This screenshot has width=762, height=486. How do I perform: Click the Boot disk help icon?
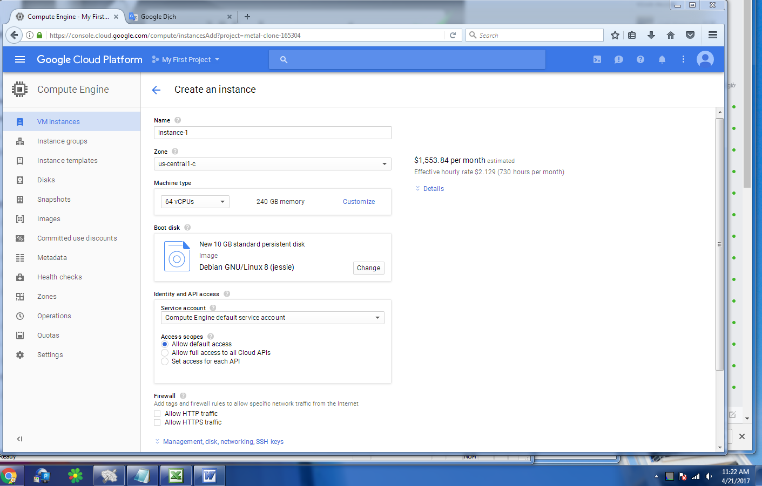pos(187,228)
